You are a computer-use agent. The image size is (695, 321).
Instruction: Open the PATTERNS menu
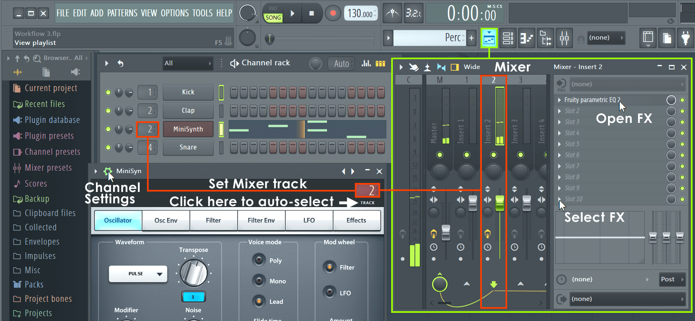[x=122, y=13]
